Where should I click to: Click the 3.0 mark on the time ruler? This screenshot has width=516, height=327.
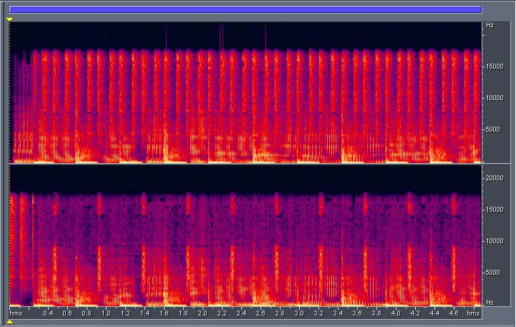pyautogui.click(x=299, y=313)
